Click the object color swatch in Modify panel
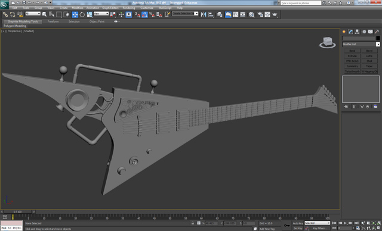 point(378,38)
